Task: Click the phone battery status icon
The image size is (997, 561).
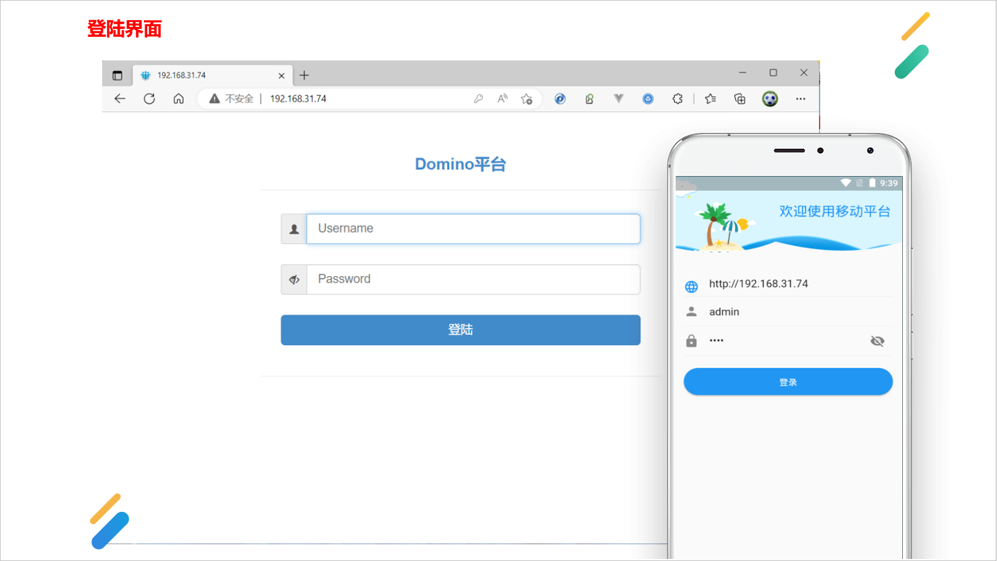Action: coord(873,183)
